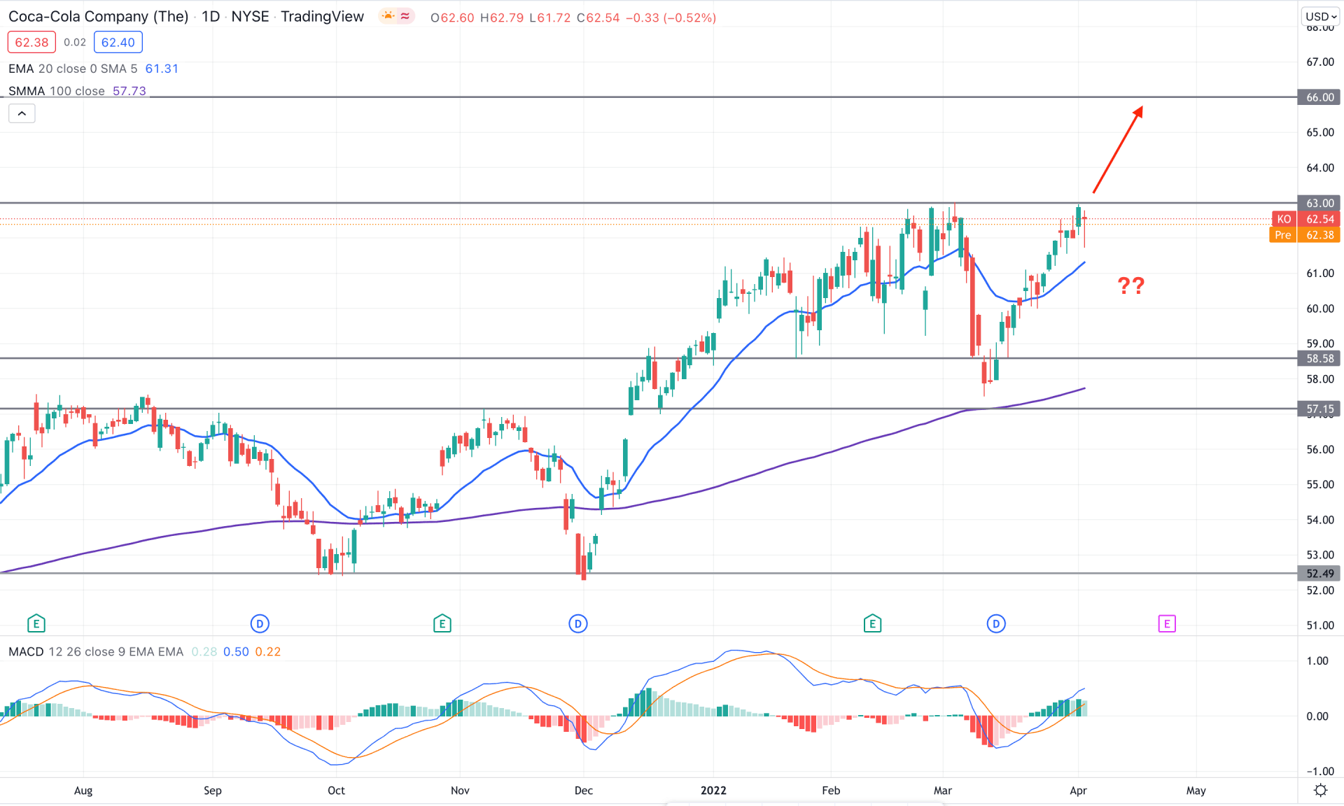Click the KO 62.54 last price label
1344x806 pixels.
point(1306,219)
